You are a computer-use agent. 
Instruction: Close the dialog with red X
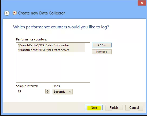(142, 3)
